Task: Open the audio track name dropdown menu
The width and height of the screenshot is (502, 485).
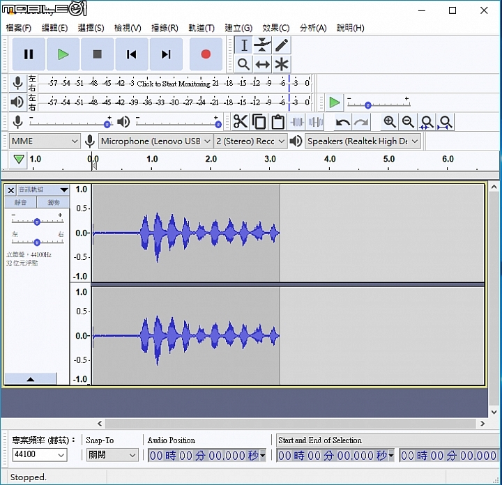Action: tap(43, 190)
